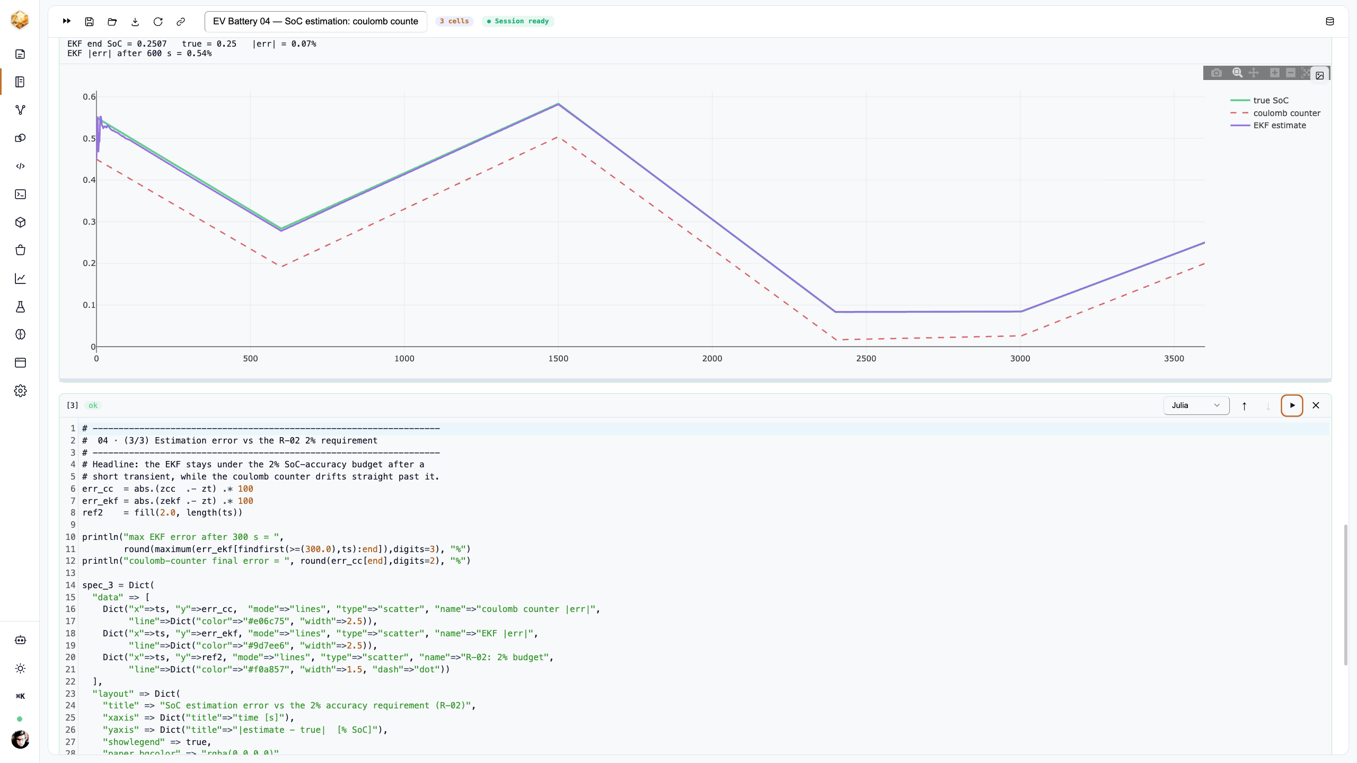Click the Session ready status badge
Screen dimensions: 1357x763
(518, 21)
